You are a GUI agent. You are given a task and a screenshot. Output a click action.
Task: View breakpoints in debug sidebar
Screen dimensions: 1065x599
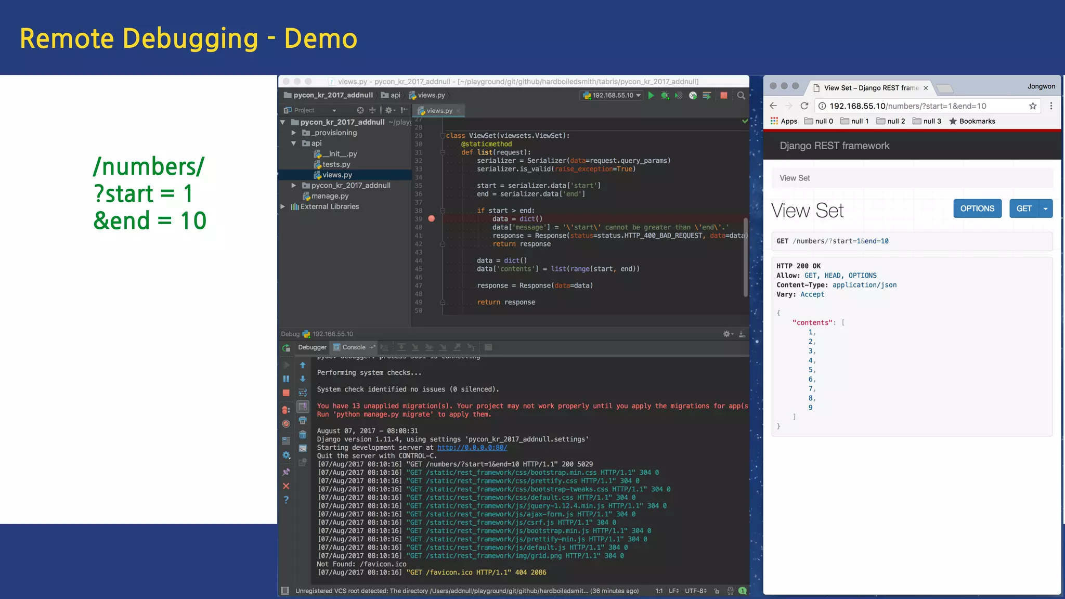(x=286, y=410)
